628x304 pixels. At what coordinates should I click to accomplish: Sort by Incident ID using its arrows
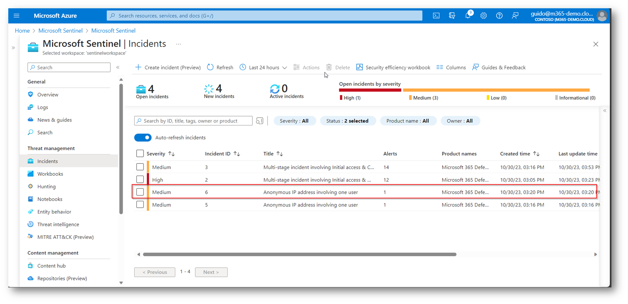click(x=237, y=154)
